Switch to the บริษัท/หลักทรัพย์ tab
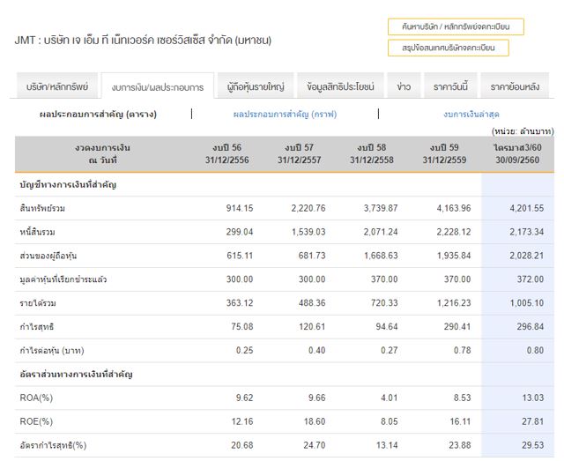 click(57, 86)
